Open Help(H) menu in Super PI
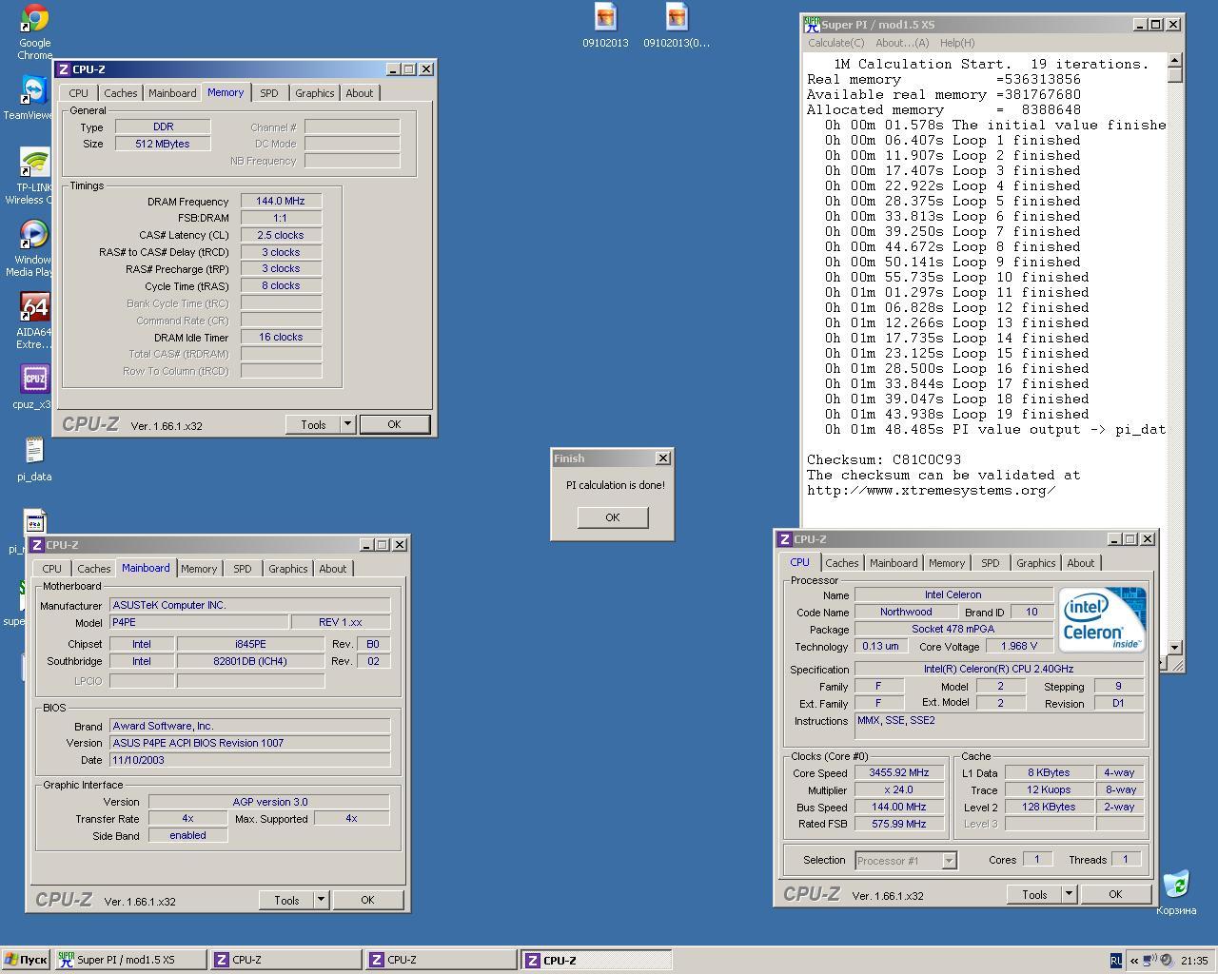The image size is (1218, 974). (x=957, y=43)
